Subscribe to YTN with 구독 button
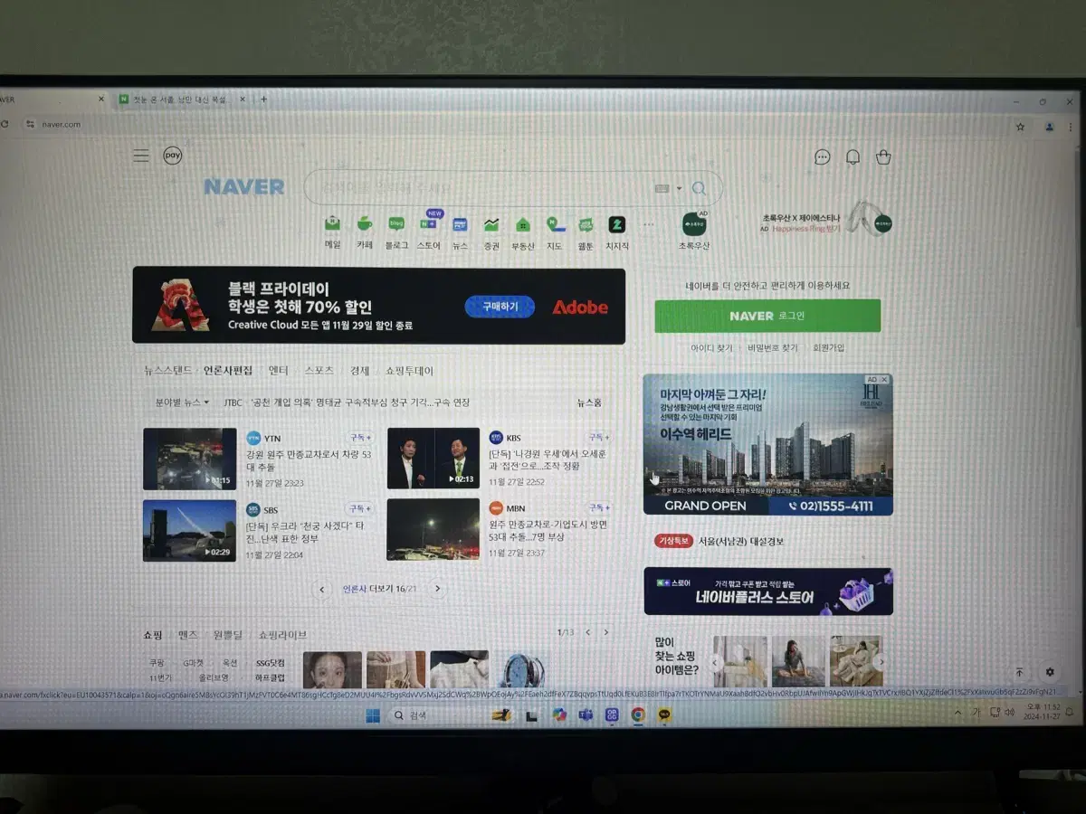The height and width of the screenshot is (814, 1086). click(x=359, y=437)
